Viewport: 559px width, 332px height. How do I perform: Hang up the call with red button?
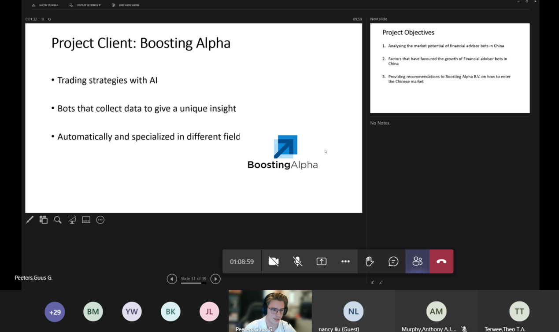click(x=441, y=262)
